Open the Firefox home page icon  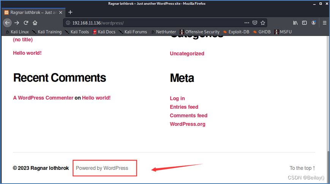click(x=35, y=23)
